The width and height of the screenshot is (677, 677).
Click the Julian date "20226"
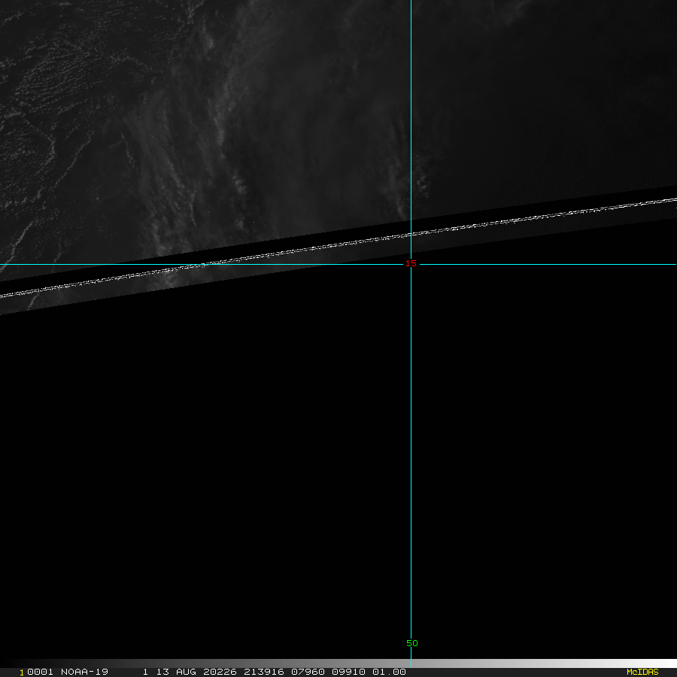tap(220, 672)
